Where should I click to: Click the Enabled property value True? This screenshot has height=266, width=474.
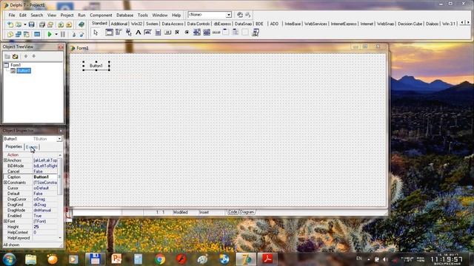pos(45,216)
